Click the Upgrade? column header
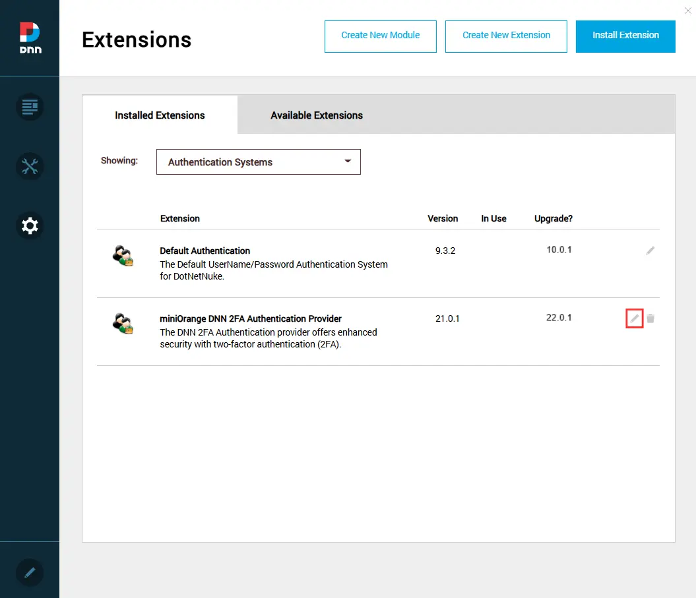This screenshot has height=598, width=696. click(553, 218)
